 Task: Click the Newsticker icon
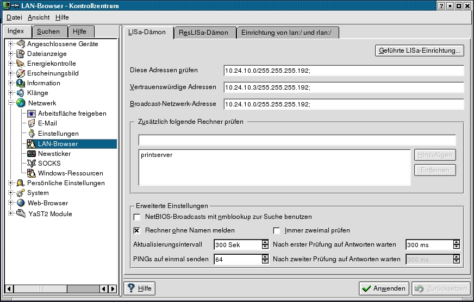(x=32, y=153)
